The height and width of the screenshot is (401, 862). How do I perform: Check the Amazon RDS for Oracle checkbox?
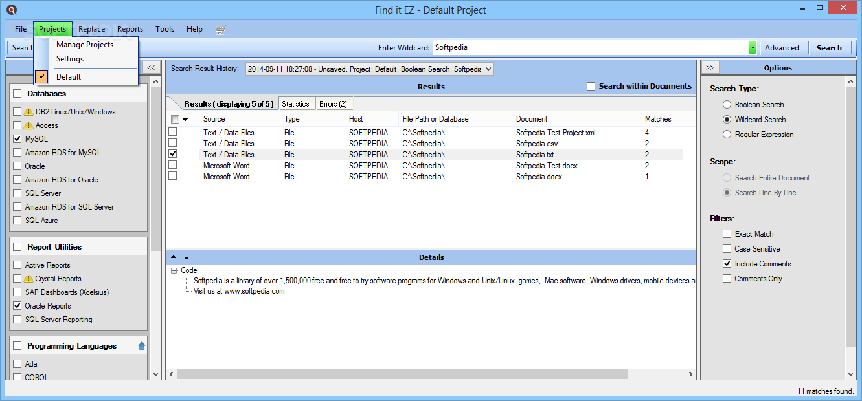tap(17, 180)
